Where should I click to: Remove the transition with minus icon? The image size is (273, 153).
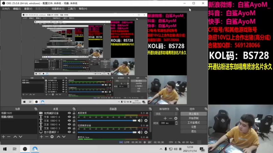[170, 118]
